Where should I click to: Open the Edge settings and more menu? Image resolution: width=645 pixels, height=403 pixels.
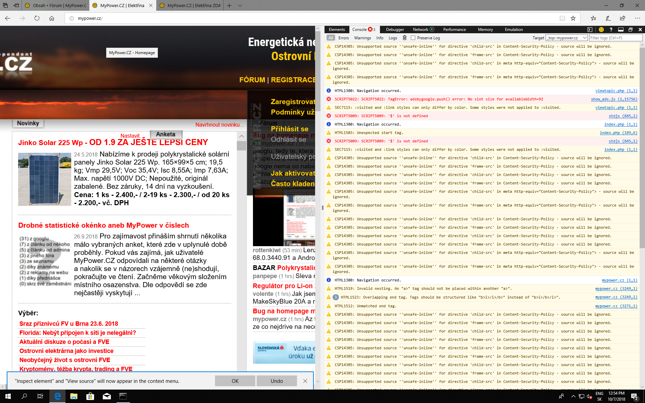pos(638,18)
